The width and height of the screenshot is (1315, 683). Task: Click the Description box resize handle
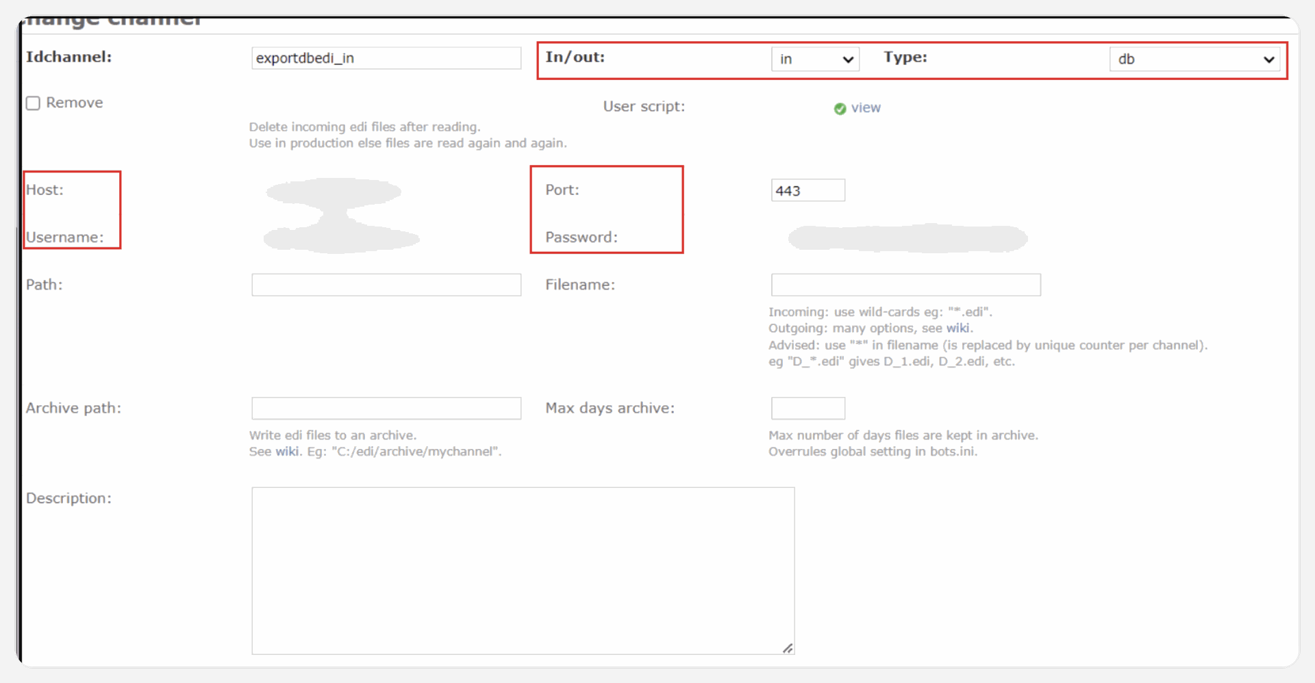click(x=788, y=647)
